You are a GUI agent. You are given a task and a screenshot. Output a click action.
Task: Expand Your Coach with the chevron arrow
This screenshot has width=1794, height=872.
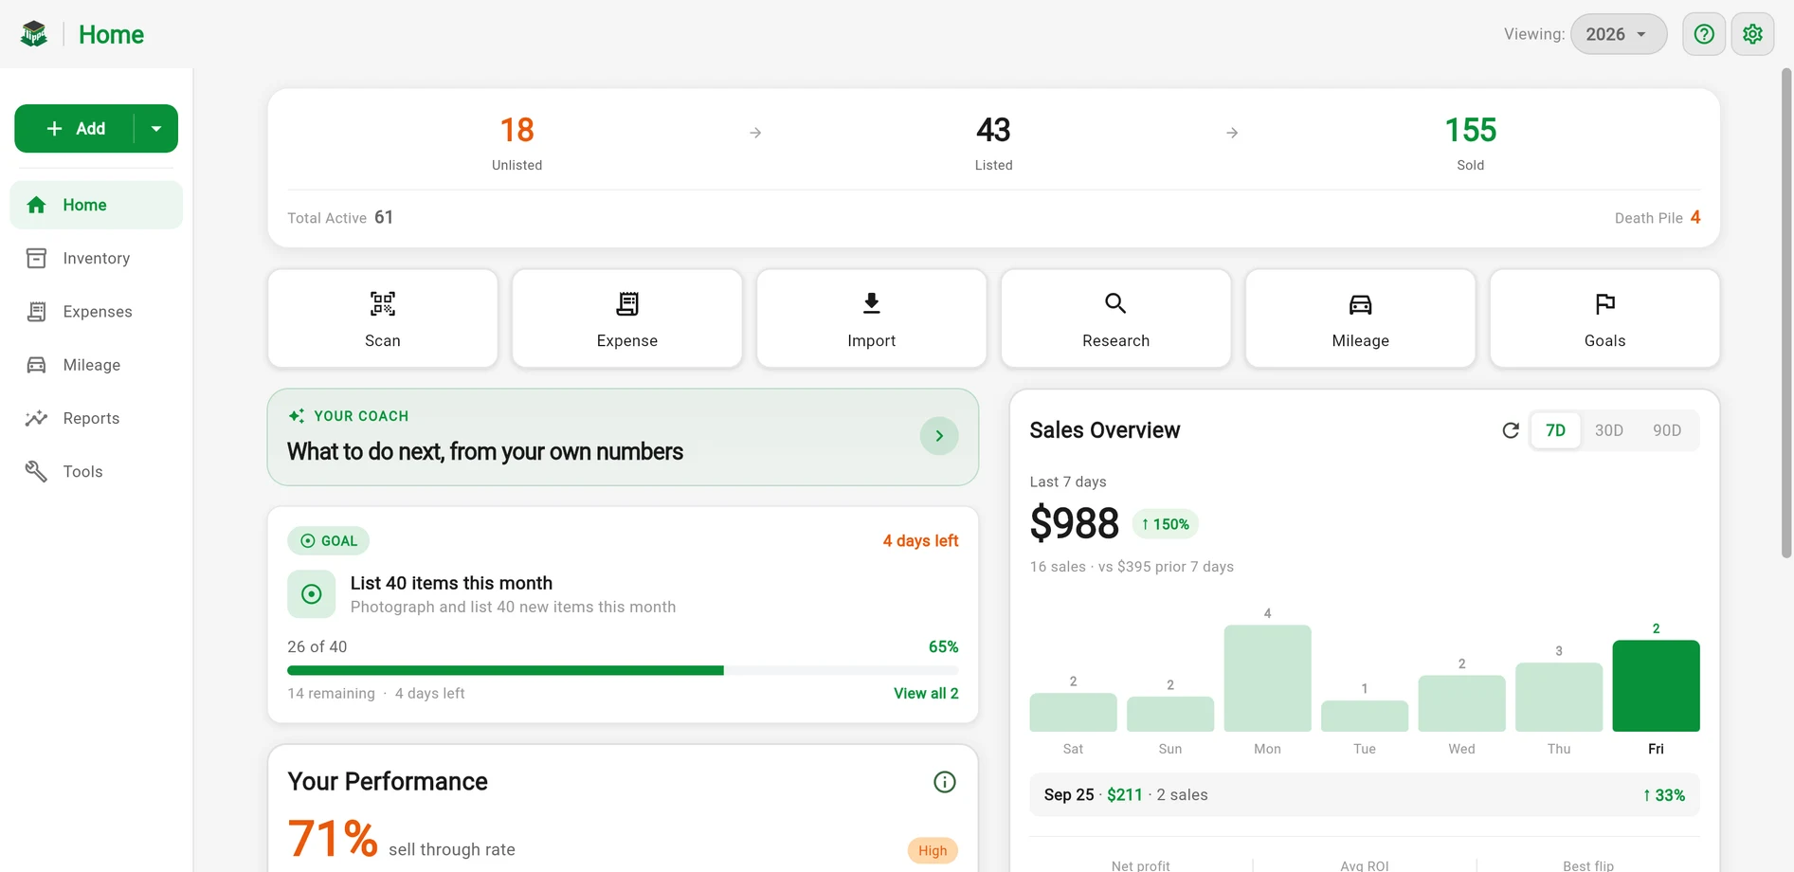(x=939, y=436)
